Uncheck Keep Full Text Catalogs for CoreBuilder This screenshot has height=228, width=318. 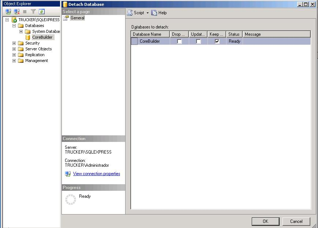(217, 42)
